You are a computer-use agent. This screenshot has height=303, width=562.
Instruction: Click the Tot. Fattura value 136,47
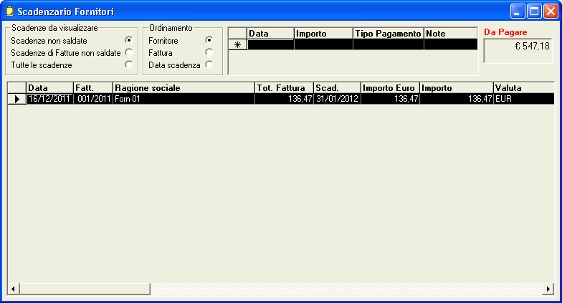pyautogui.click(x=284, y=99)
